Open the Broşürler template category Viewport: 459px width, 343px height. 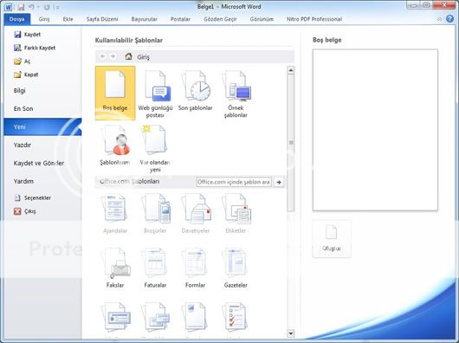coord(155,214)
